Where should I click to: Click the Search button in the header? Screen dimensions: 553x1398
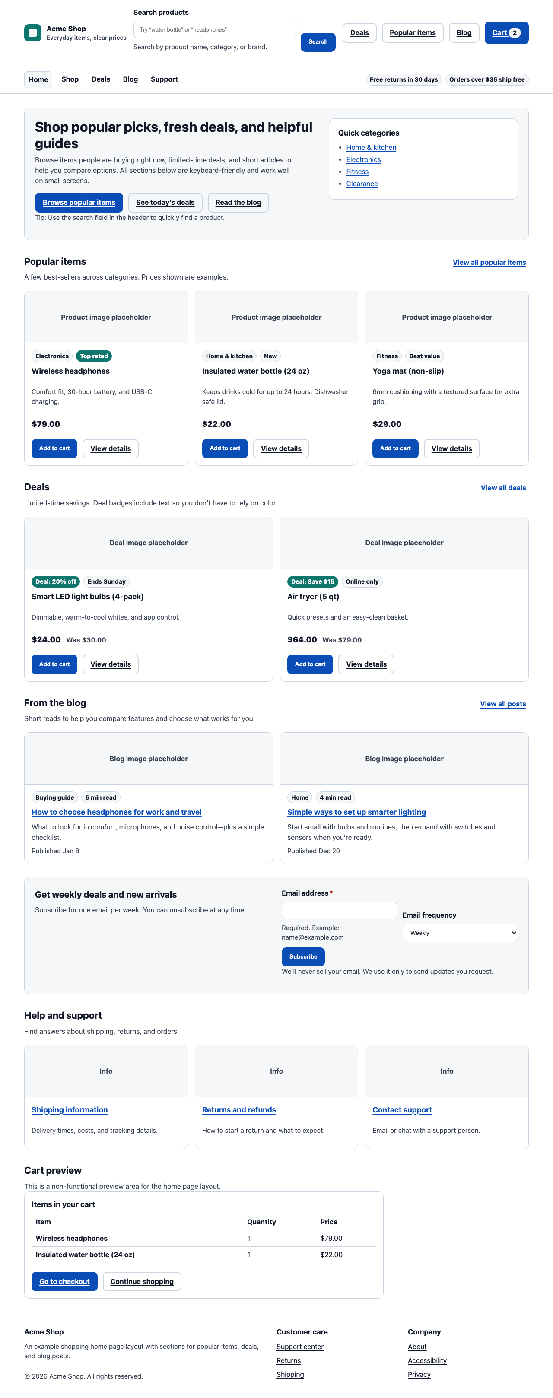coord(317,42)
